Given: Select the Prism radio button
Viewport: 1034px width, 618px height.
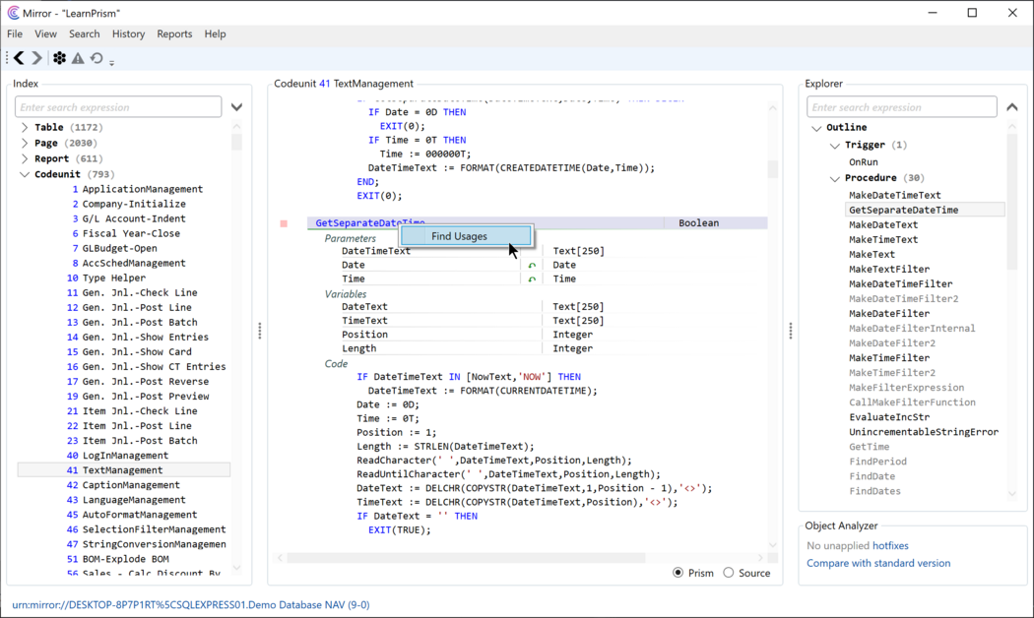Looking at the screenshot, I should [678, 573].
